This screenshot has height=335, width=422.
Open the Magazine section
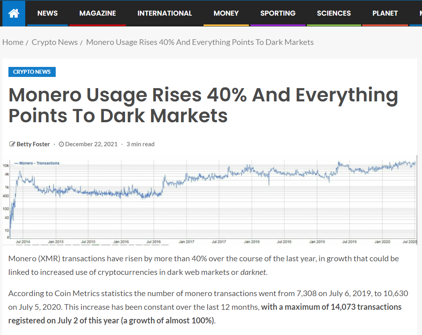click(97, 13)
